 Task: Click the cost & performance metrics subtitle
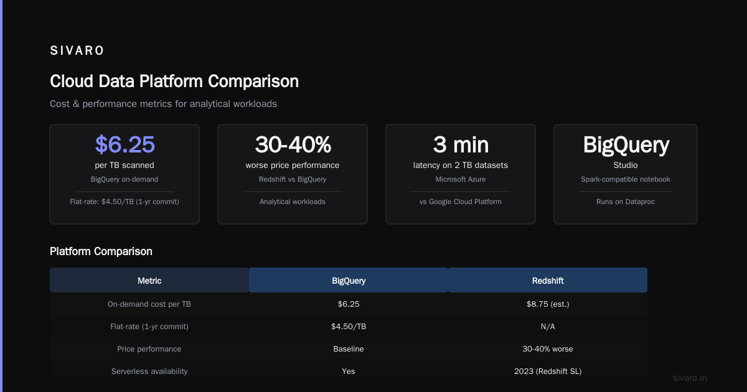click(x=163, y=104)
